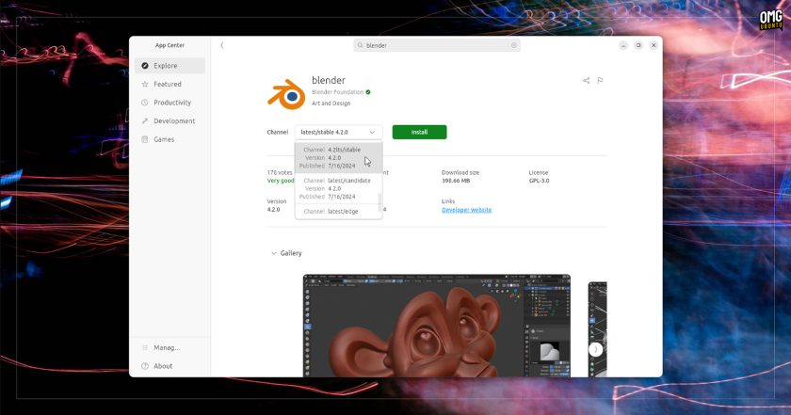Clear the blender search text
Image resolution: width=791 pixels, height=415 pixels.
(x=513, y=45)
